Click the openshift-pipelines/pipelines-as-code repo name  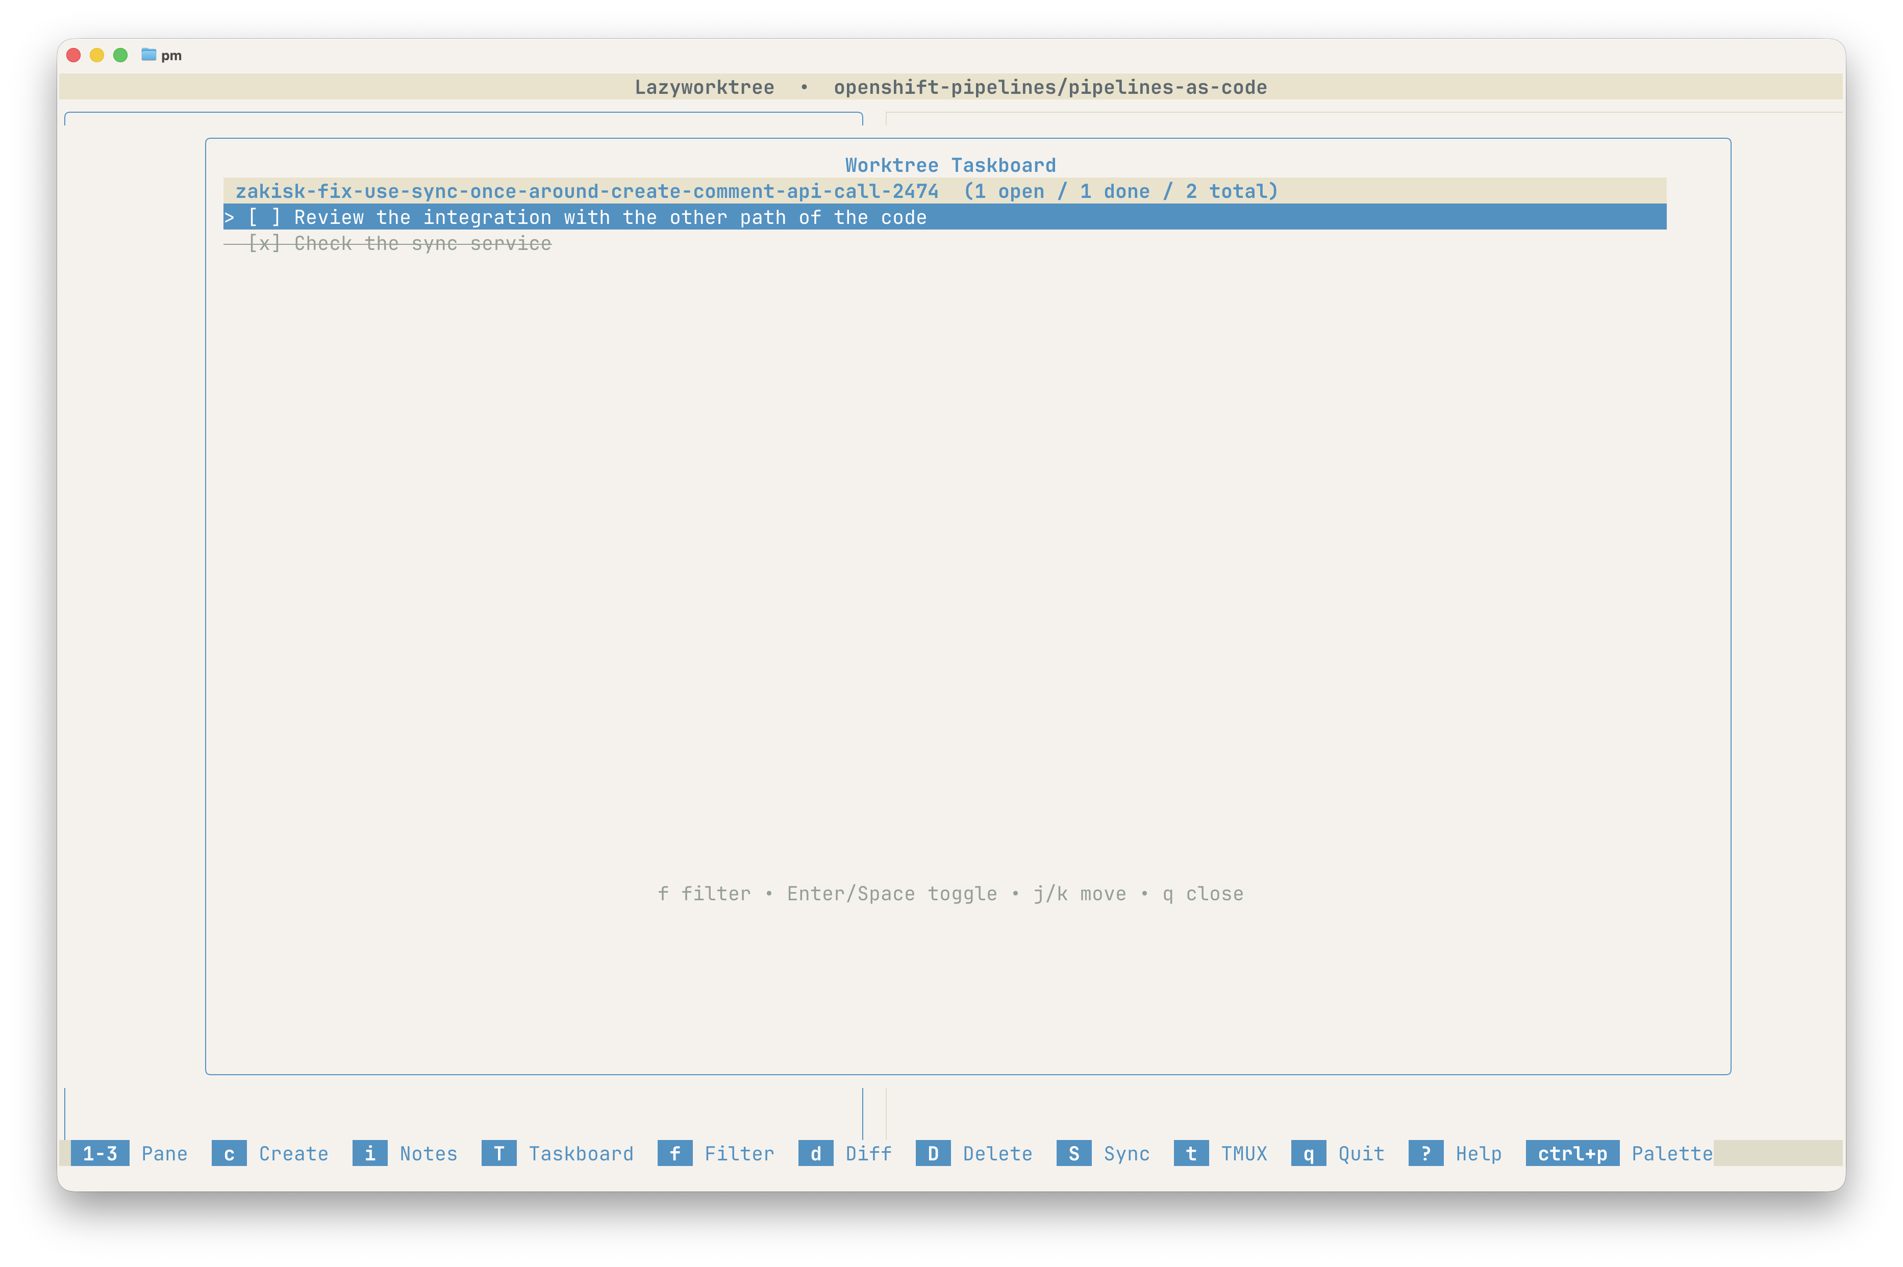pyautogui.click(x=1050, y=87)
